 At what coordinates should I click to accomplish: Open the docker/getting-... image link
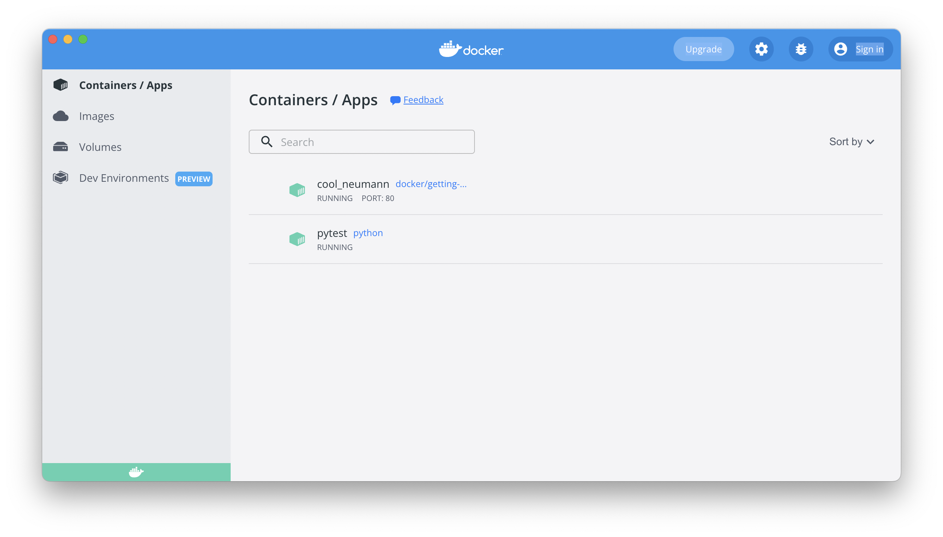(431, 184)
